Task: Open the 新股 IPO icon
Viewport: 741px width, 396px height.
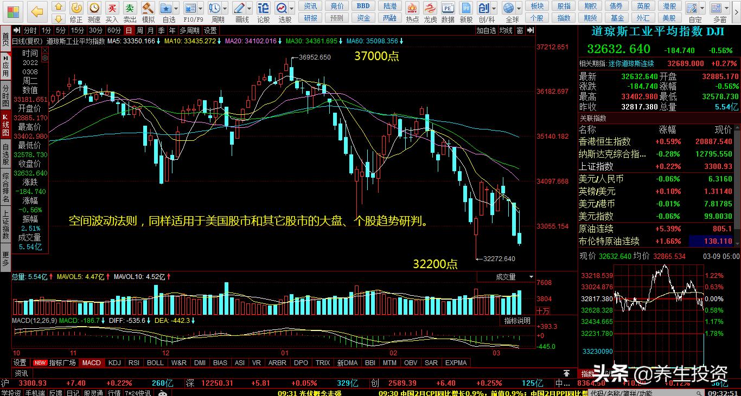Action: 466,12
